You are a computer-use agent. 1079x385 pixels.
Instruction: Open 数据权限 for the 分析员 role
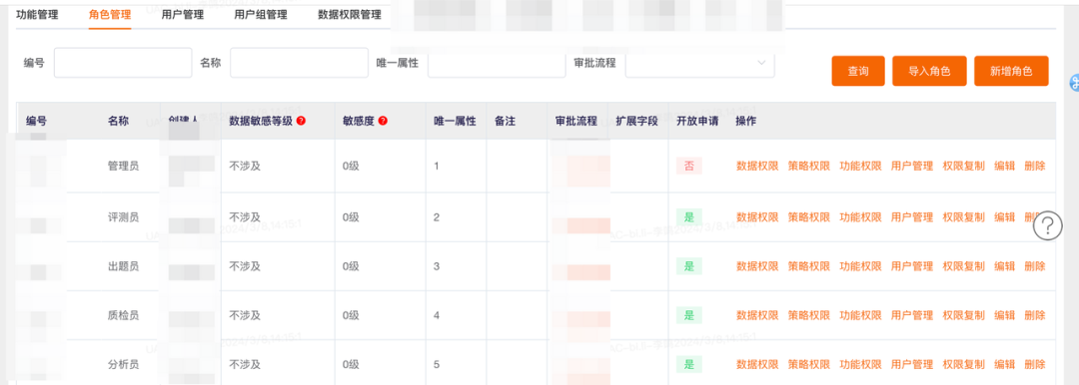pos(757,364)
